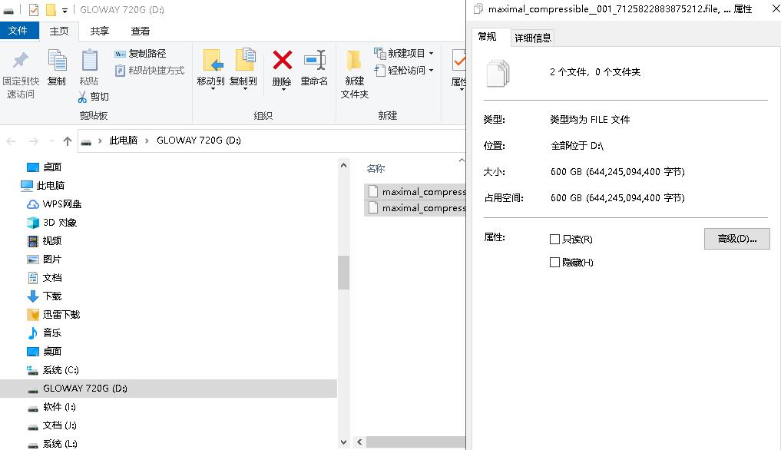The image size is (781, 450).
Task: Click the Forward navigation arrow
Action: 33,141
